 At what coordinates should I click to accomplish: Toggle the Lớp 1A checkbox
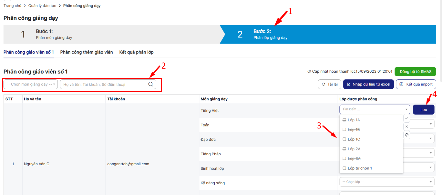pos(344,120)
